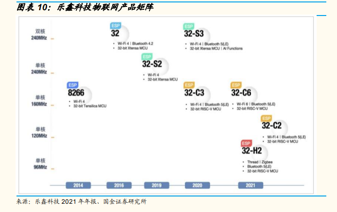
Task: Click the 32-C6 chip name
Action: [x=241, y=93]
